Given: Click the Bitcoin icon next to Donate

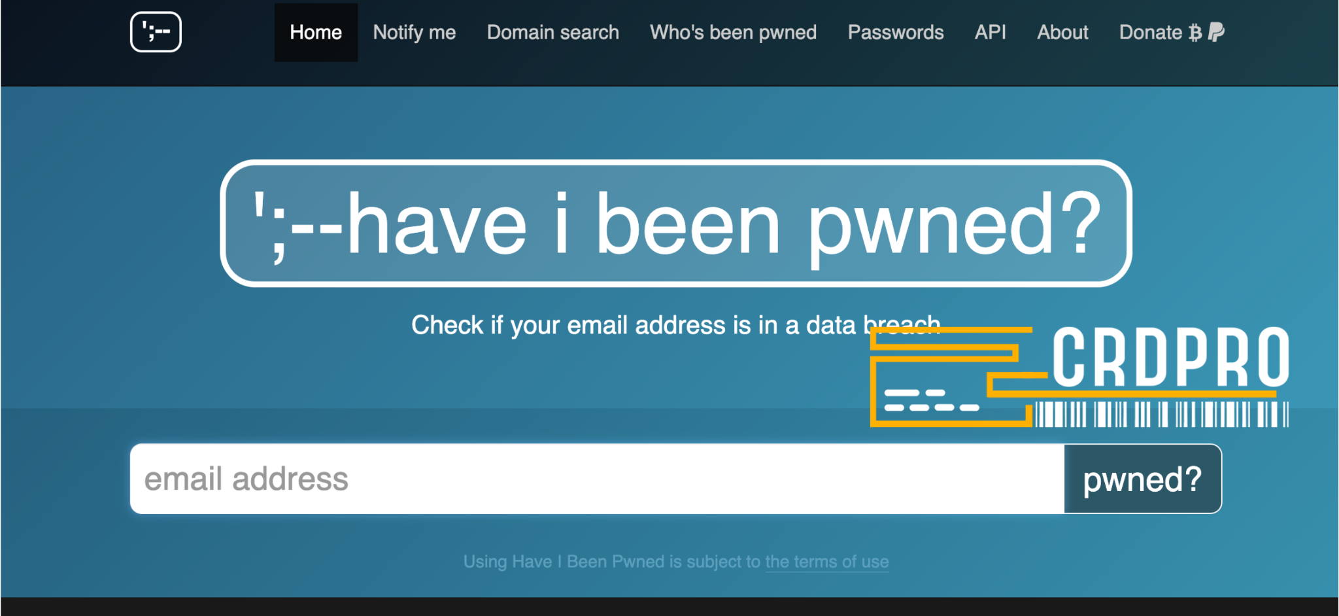Looking at the screenshot, I should point(1195,33).
